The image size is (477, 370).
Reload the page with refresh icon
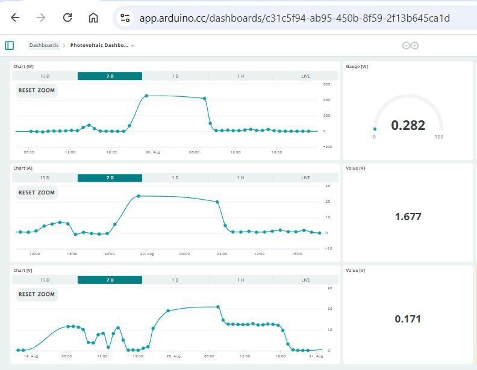(x=67, y=17)
